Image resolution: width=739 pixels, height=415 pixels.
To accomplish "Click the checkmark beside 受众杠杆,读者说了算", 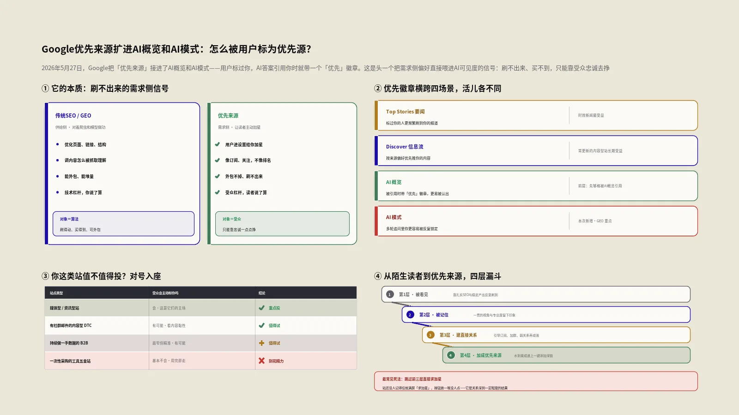I will 218,192.
